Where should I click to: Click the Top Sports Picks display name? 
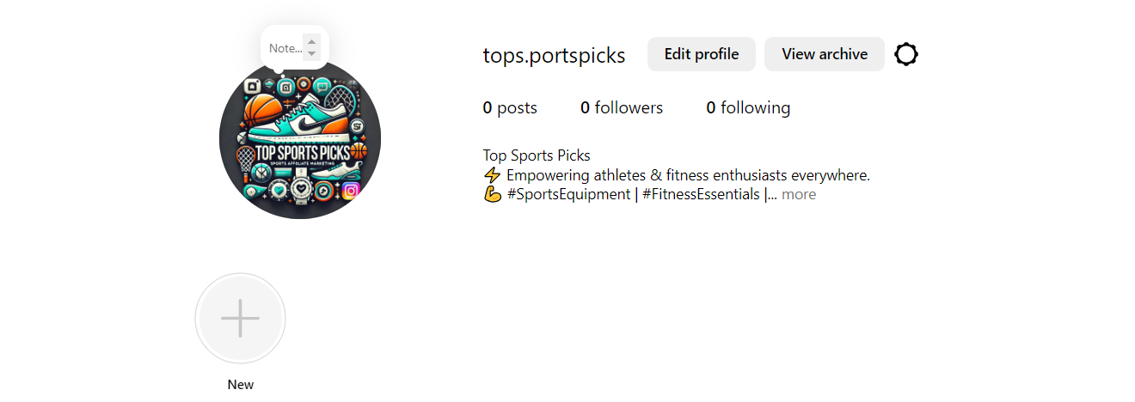(x=537, y=155)
